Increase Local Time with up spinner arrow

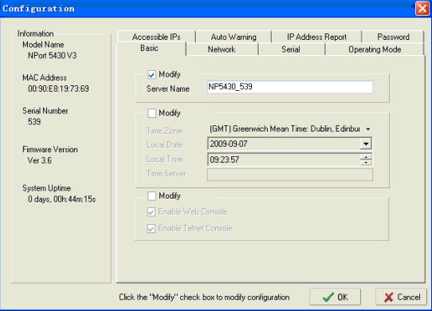pyautogui.click(x=366, y=157)
